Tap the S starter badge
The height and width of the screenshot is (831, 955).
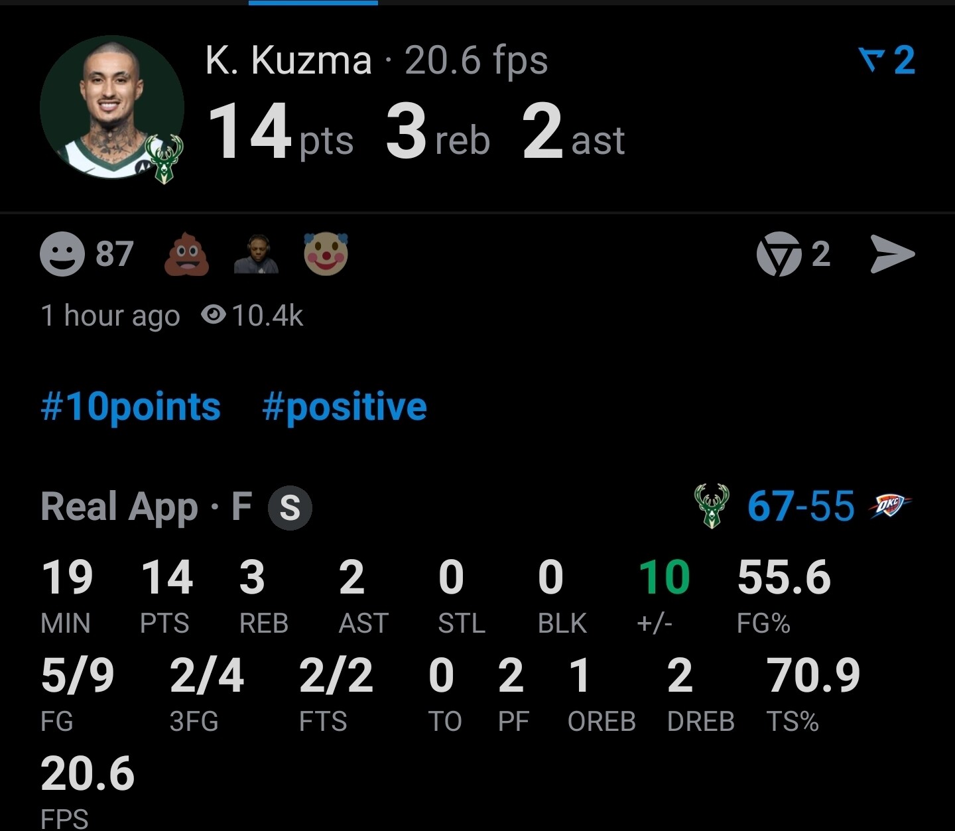(290, 507)
